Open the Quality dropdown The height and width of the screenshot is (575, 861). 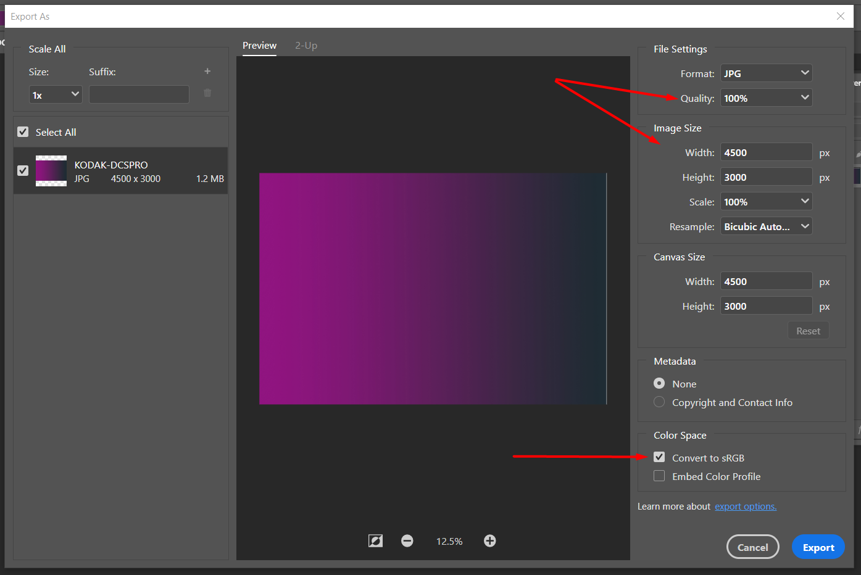766,97
